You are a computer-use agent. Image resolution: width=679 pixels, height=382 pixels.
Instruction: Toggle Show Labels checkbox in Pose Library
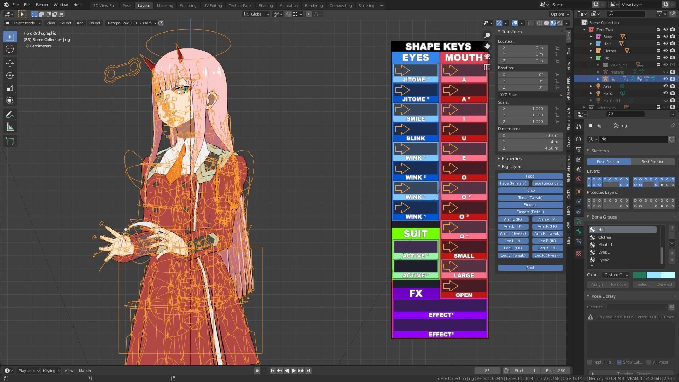coord(619,362)
